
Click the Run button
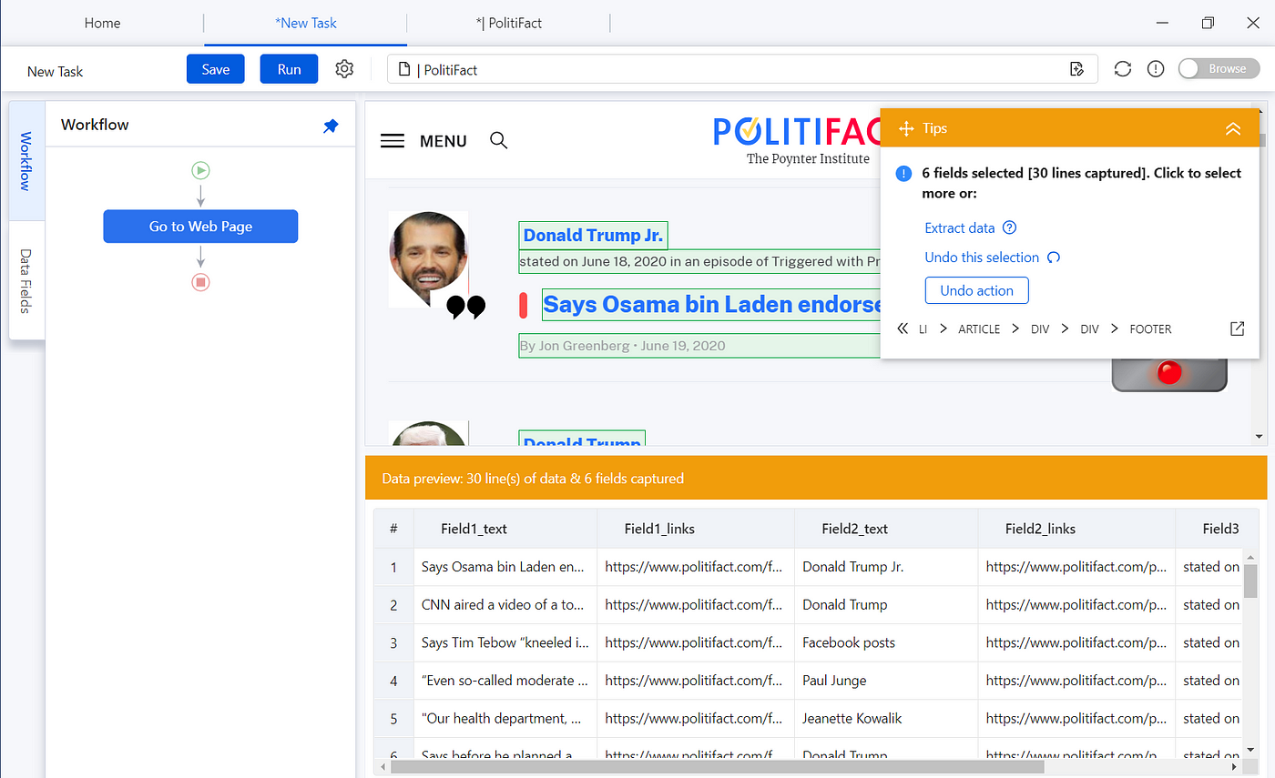click(290, 69)
